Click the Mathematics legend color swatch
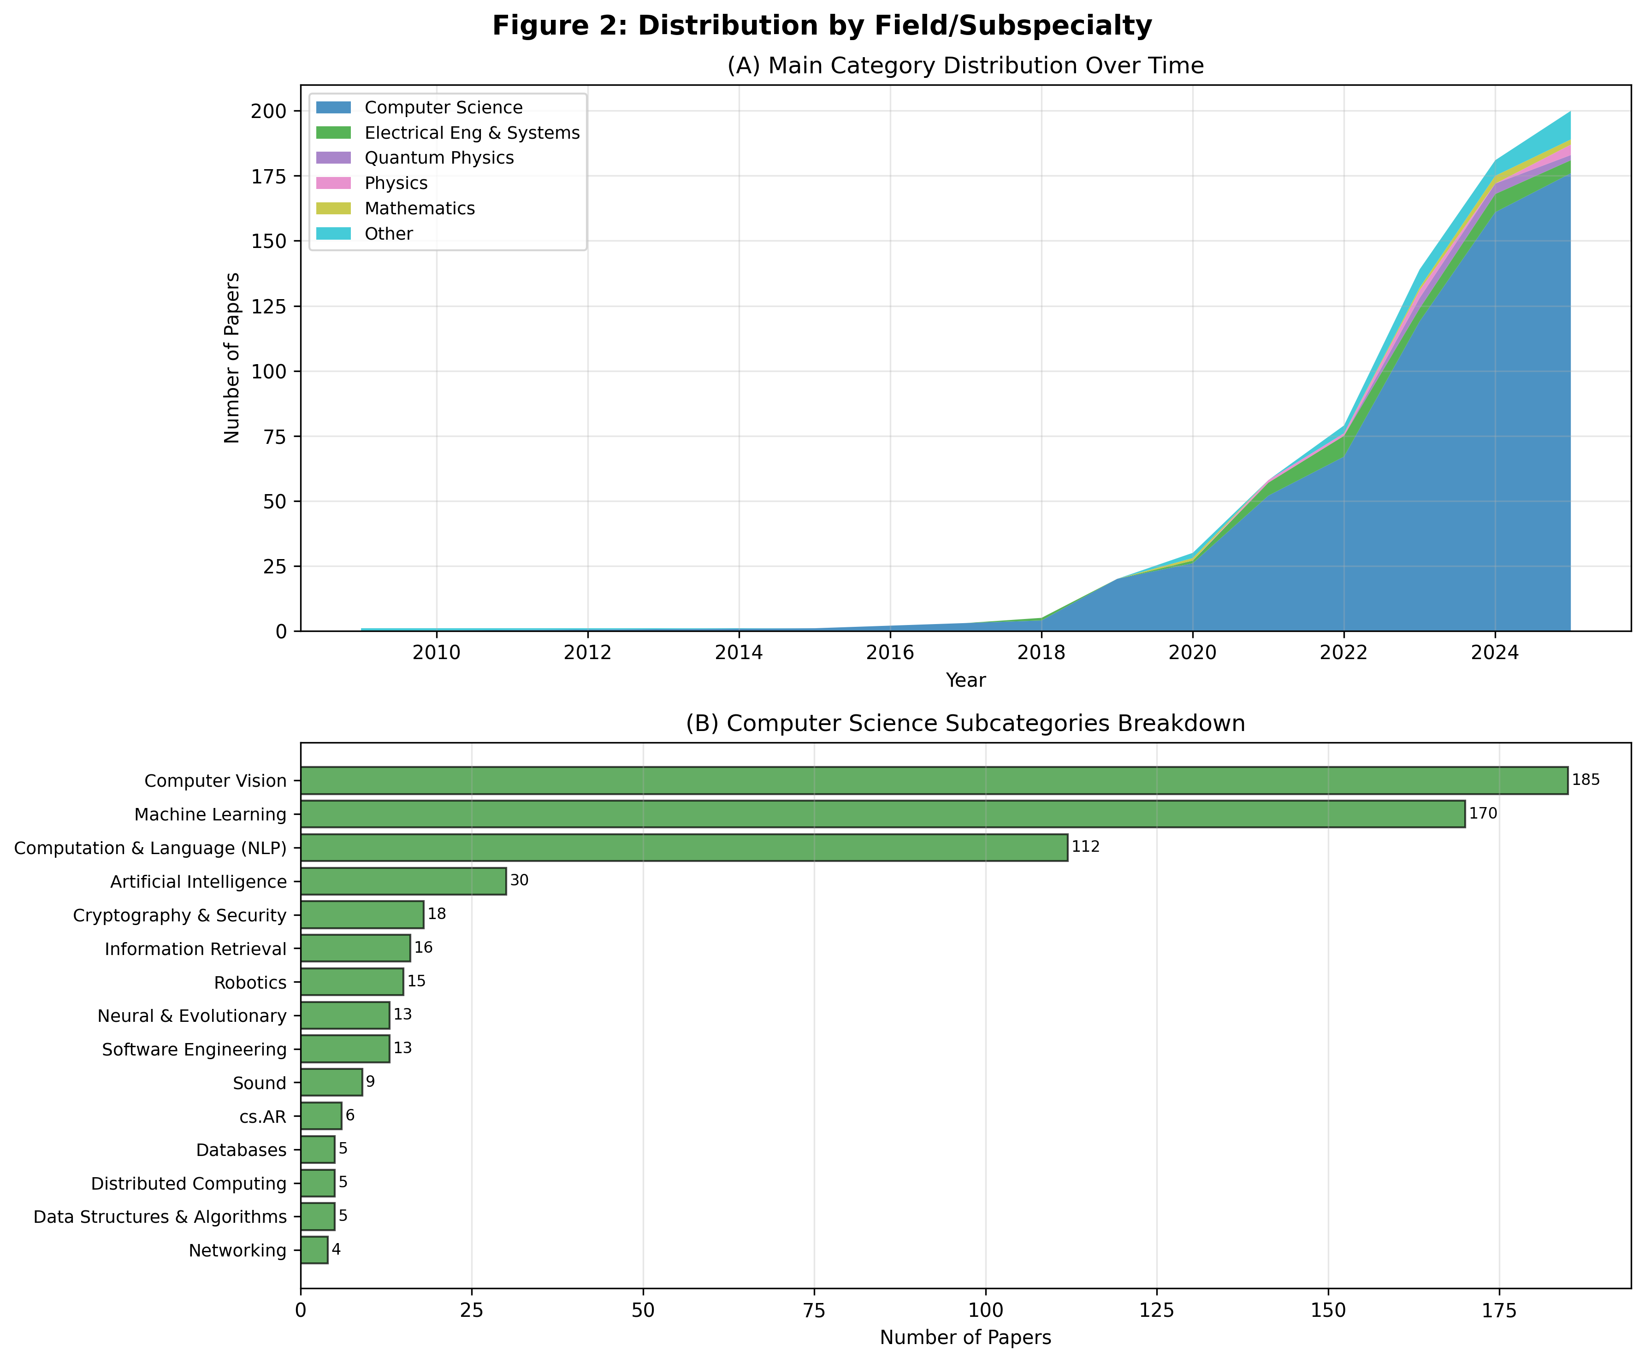1645x1362 pixels. click(x=334, y=208)
